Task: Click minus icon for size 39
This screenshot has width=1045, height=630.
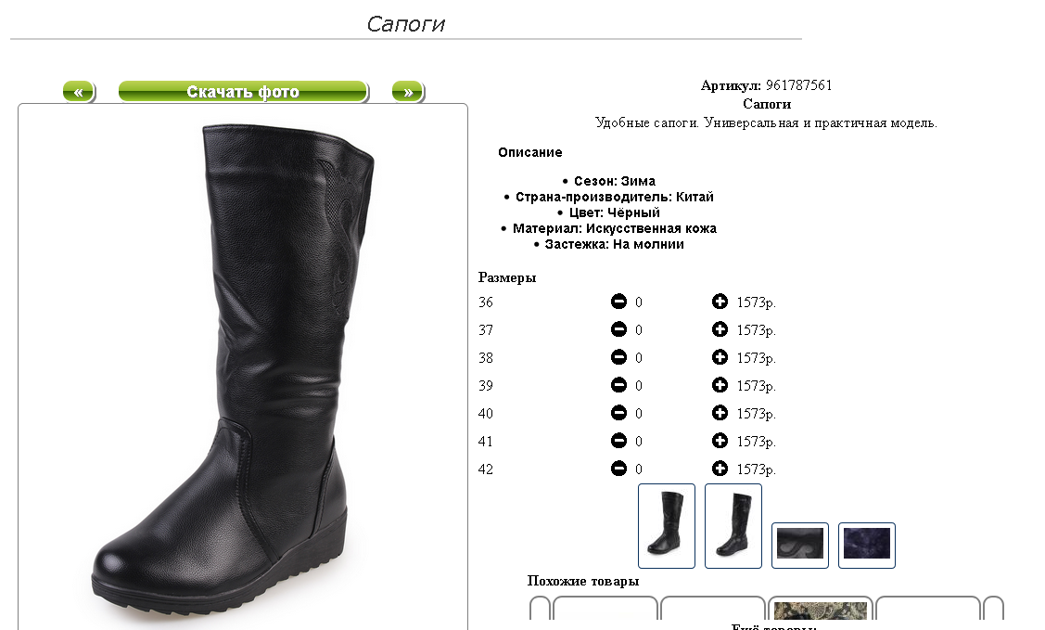Action: tap(618, 385)
